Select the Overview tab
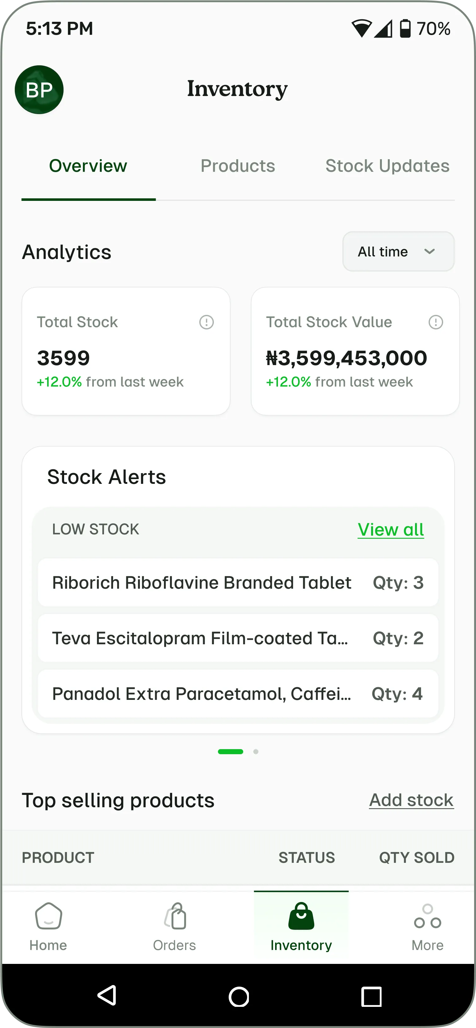 point(88,166)
